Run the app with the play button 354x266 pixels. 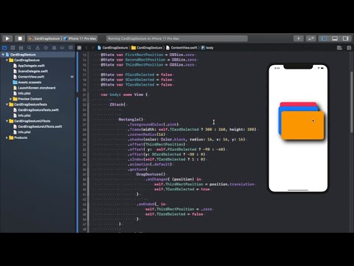(7, 38)
